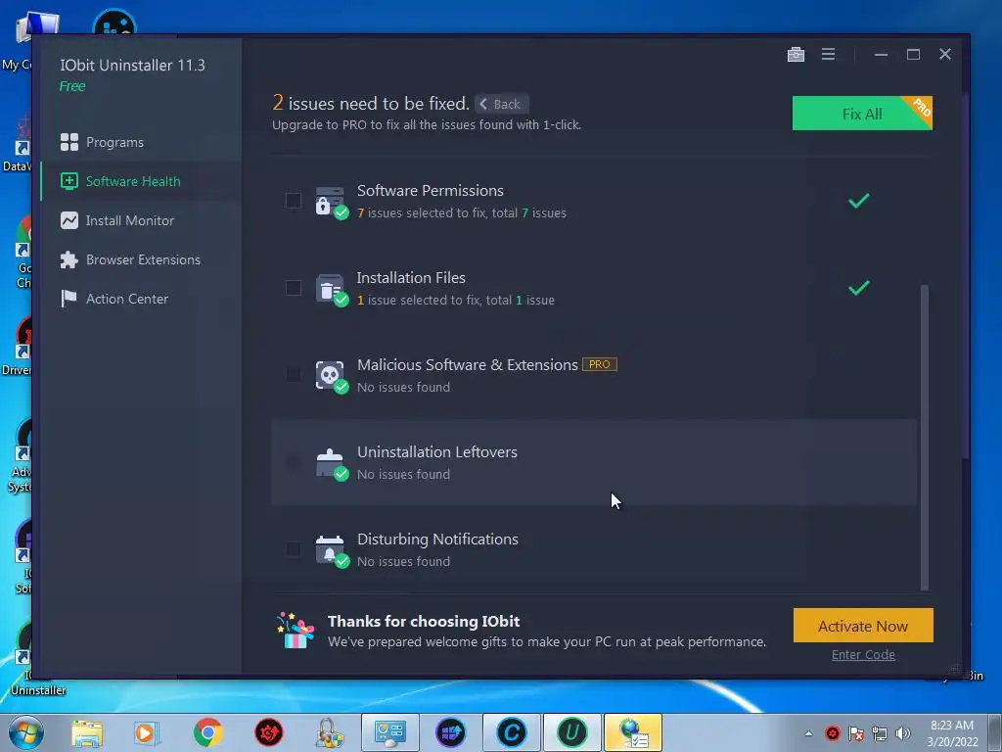Click the issues list vertical scrollbar
1002x752 pixels.
click(924, 438)
